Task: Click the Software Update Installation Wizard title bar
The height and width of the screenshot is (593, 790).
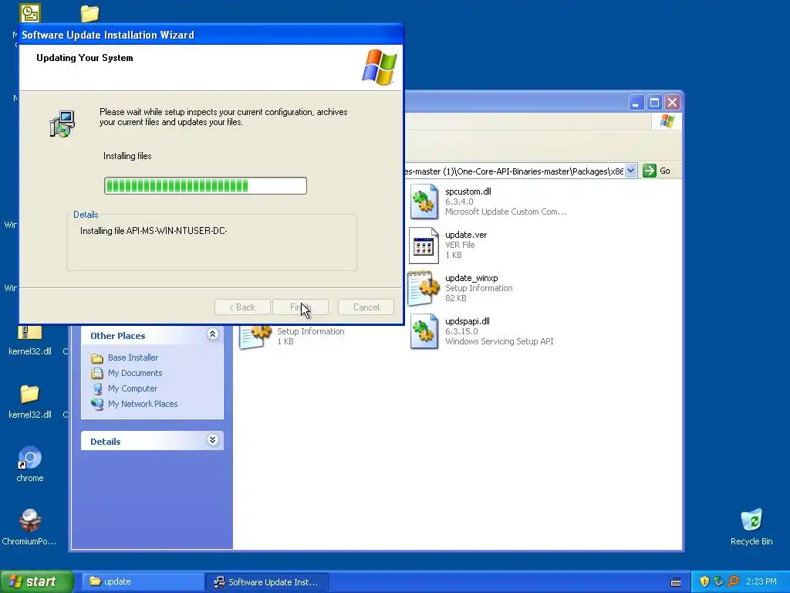Action: [x=211, y=35]
